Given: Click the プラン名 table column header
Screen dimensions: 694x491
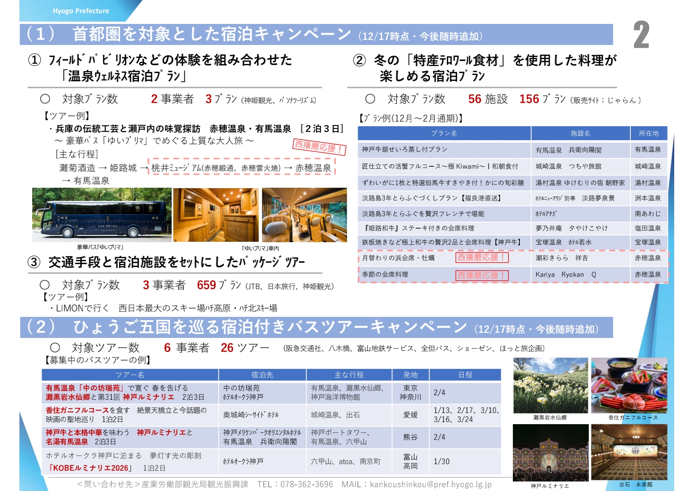Looking at the screenshot, I should tap(444, 133).
